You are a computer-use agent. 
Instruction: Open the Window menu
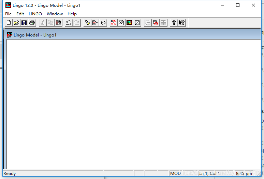click(55, 14)
